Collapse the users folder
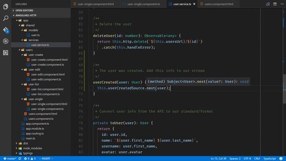This screenshot has height=161, width=286. click(29, 50)
